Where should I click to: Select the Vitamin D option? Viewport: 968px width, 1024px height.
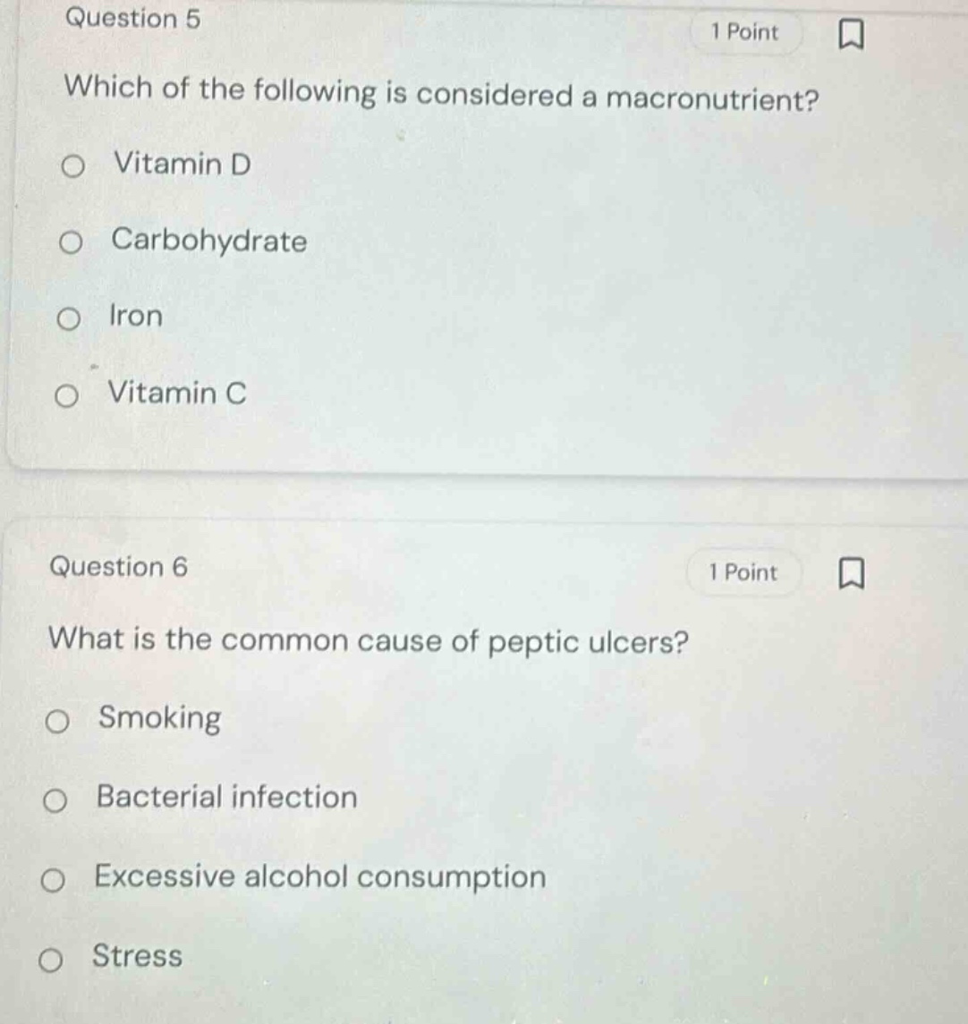pyautogui.click(x=72, y=165)
